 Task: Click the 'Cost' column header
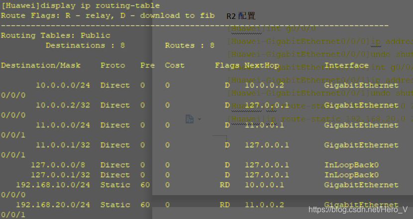point(175,65)
